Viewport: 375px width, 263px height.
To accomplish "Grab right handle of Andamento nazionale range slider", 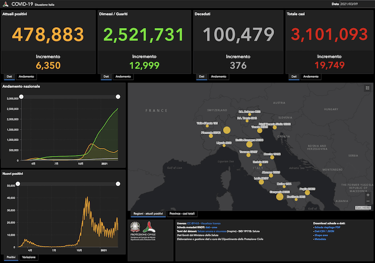I will [x=118, y=96].
